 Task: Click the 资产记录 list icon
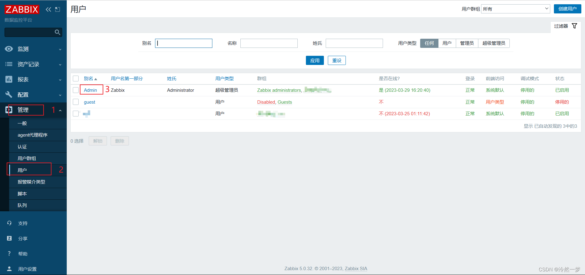[9, 64]
